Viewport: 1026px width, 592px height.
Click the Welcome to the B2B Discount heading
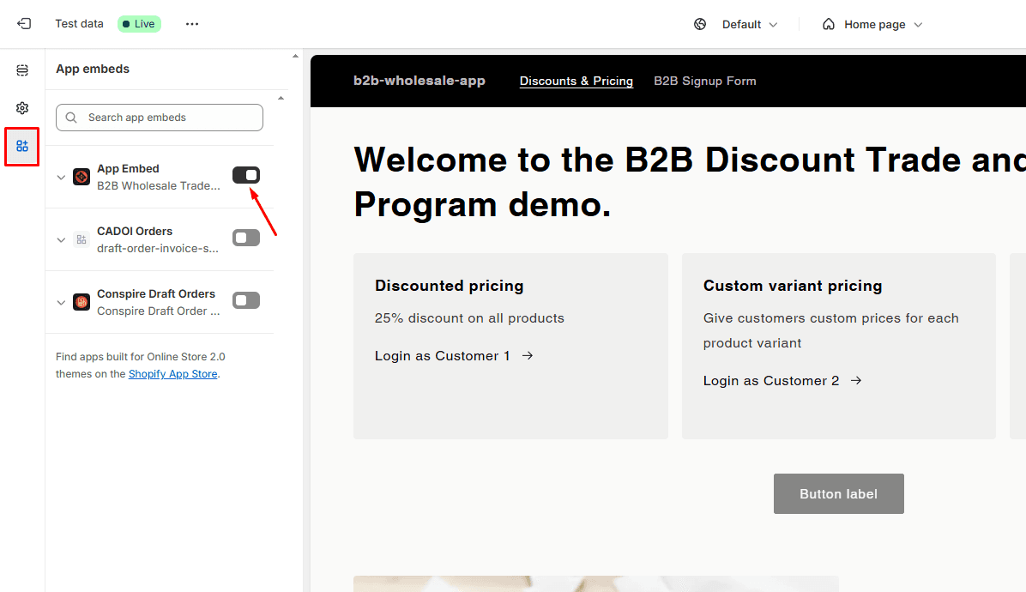[x=690, y=182]
